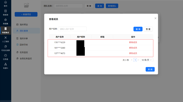Go to previous page arrow in pagination
The height and width of the screenshot is (102, 183).
coord(132,60)
